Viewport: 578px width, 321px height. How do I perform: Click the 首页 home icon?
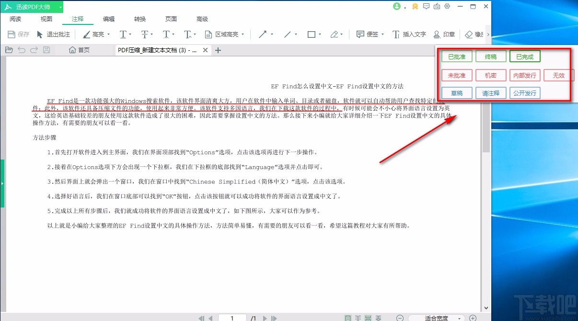point(72,49)
